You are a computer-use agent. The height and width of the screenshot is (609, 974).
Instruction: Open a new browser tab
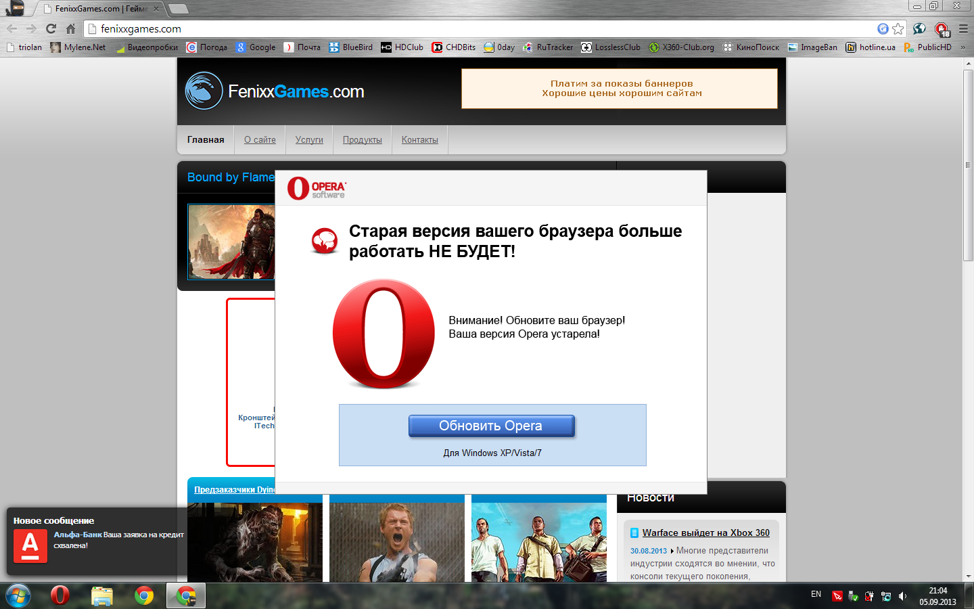tap(178, 9)
